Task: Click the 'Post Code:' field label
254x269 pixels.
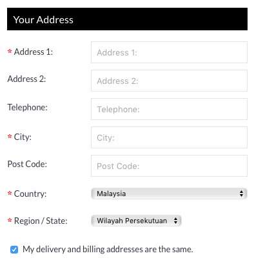Action: (27, 164)
